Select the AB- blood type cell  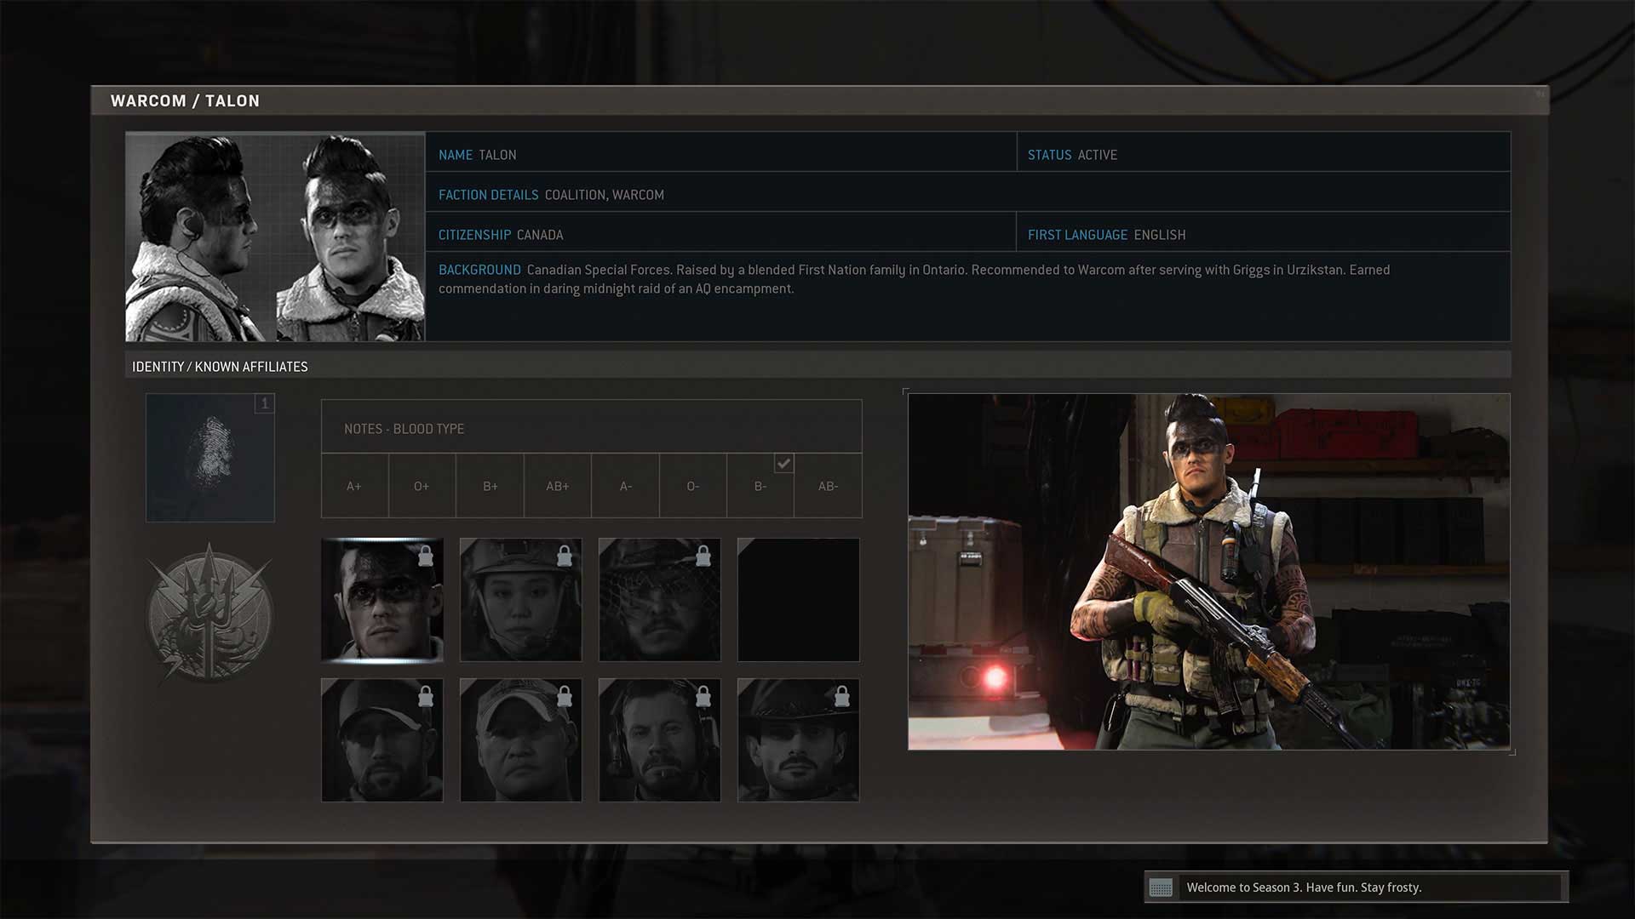828,486
